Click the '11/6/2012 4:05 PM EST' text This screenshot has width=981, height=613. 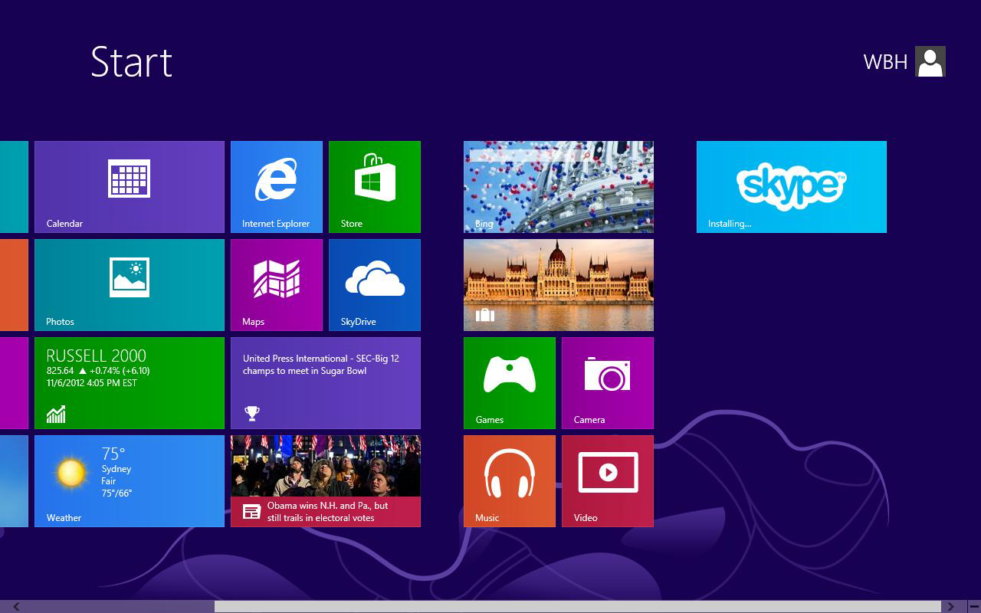91,383
